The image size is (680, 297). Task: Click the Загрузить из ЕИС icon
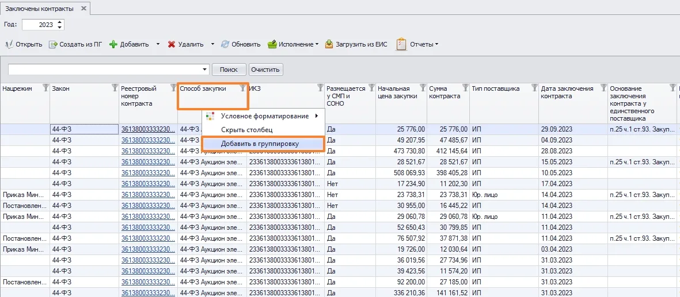pos(329,44)
